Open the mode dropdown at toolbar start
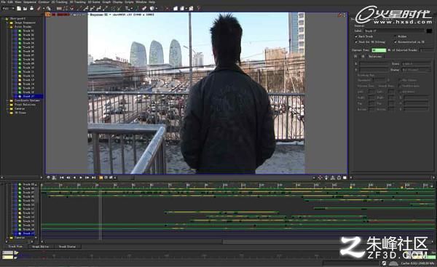Screen dimensions: 437x267 [x=8, y=8]
